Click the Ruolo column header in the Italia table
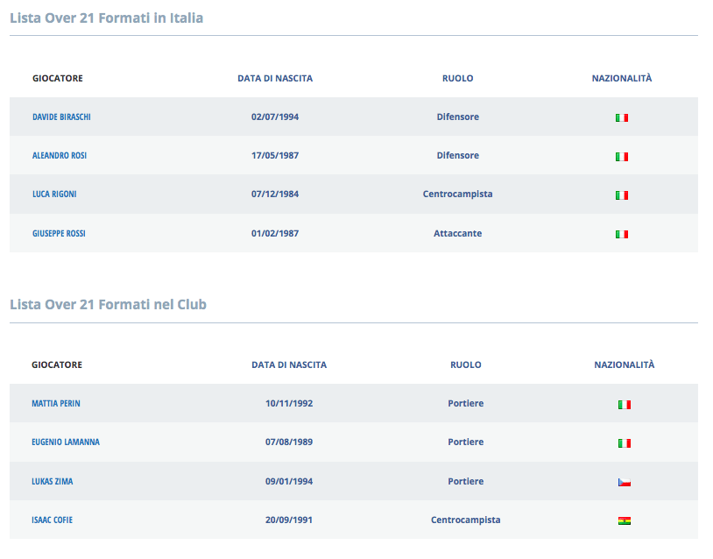This screenshot has height=559, width=713. click(457, 78)
